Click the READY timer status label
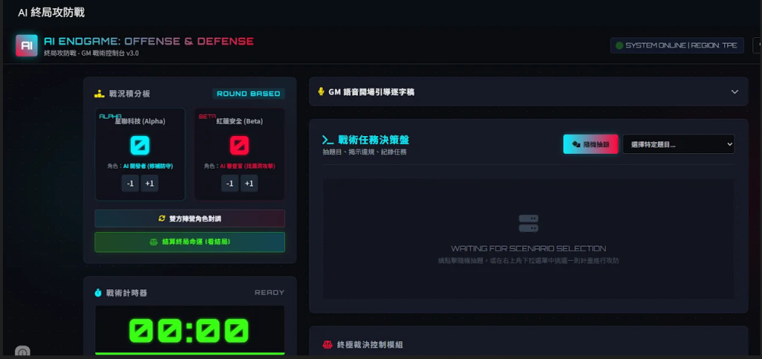This screenshot has height=359, width=762. [x=269, y=293]
